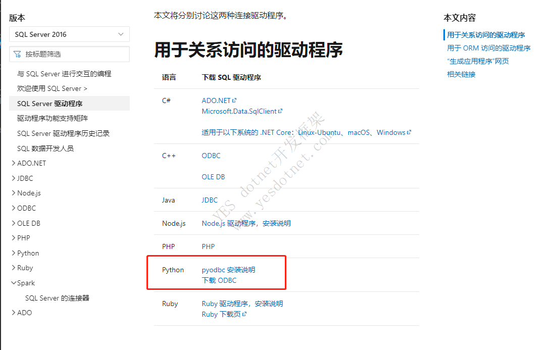The image size is (553, 350).
Task: Click the Python language cell in table
Action: [x=173, y=270]
